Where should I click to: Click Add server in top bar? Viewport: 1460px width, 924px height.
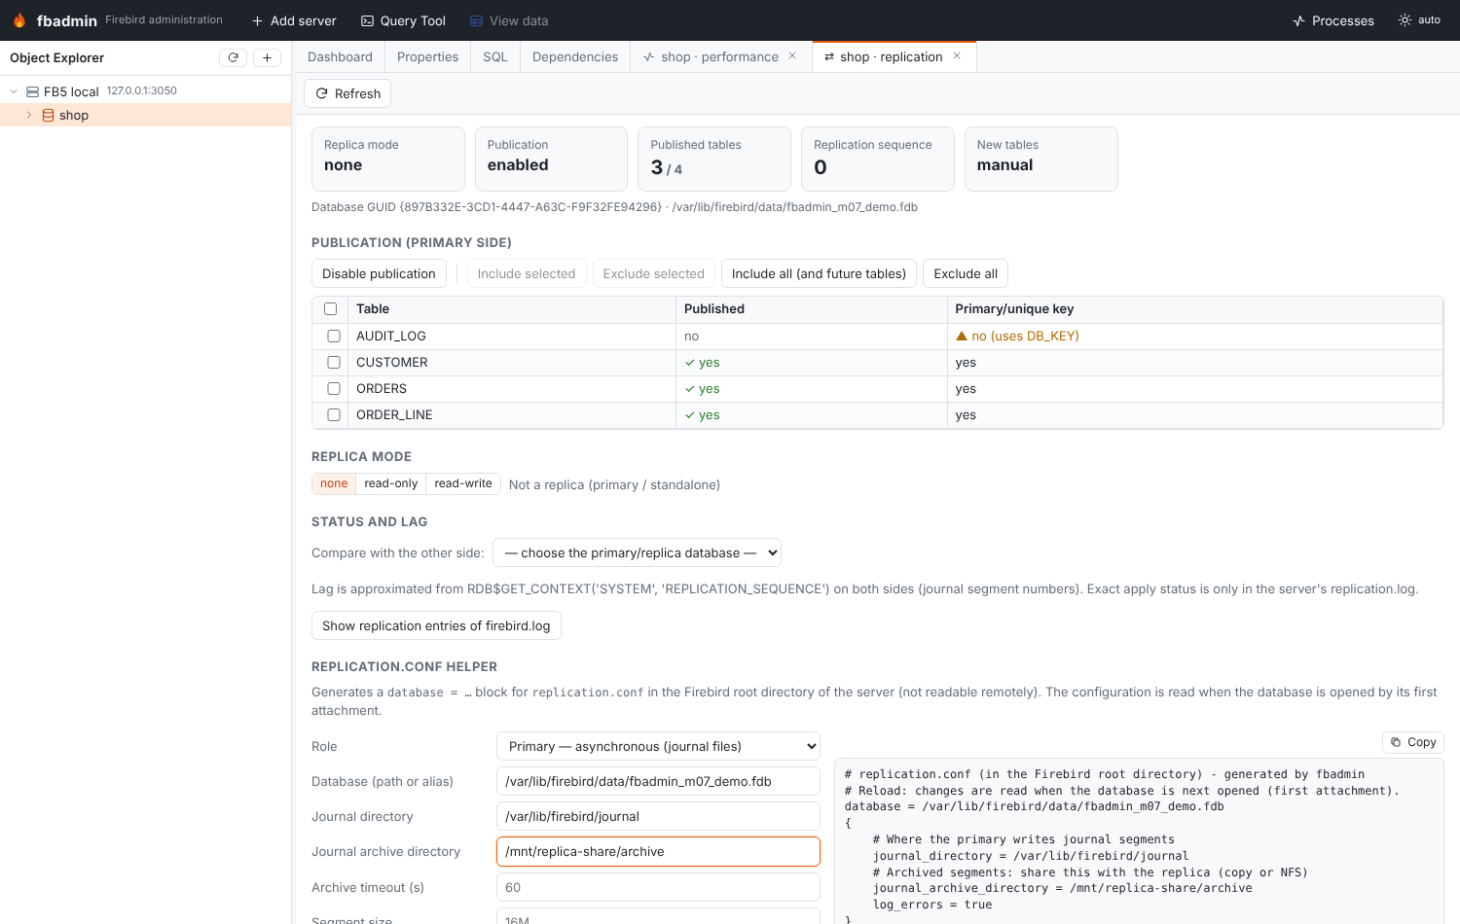pyautogui.click(x=294, y=20)
